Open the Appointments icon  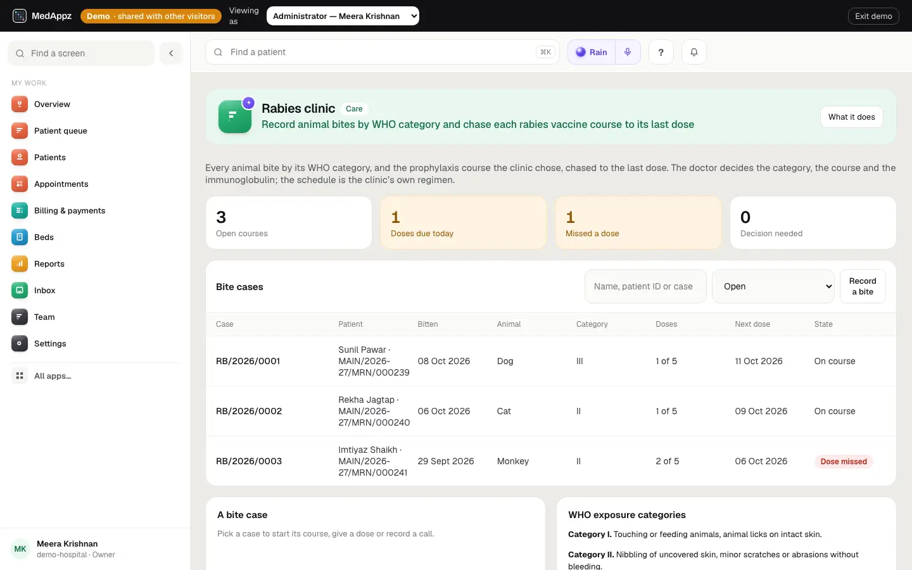click(x=20, y=184)
